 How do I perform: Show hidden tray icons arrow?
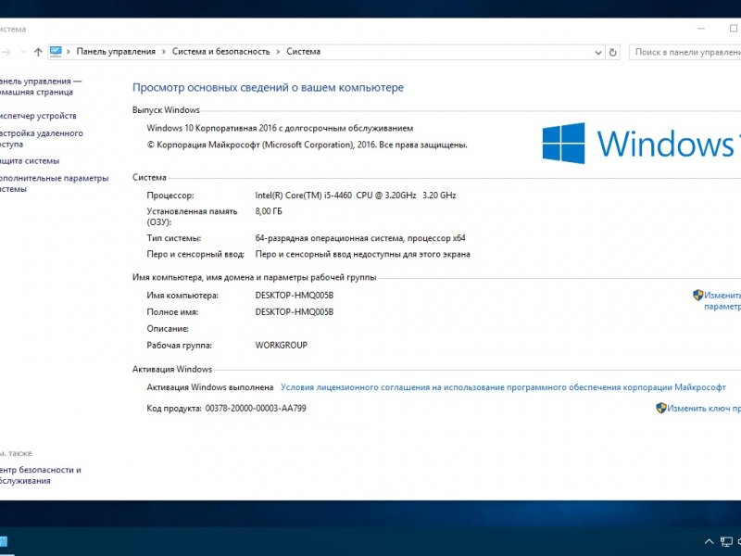[709, 542]
